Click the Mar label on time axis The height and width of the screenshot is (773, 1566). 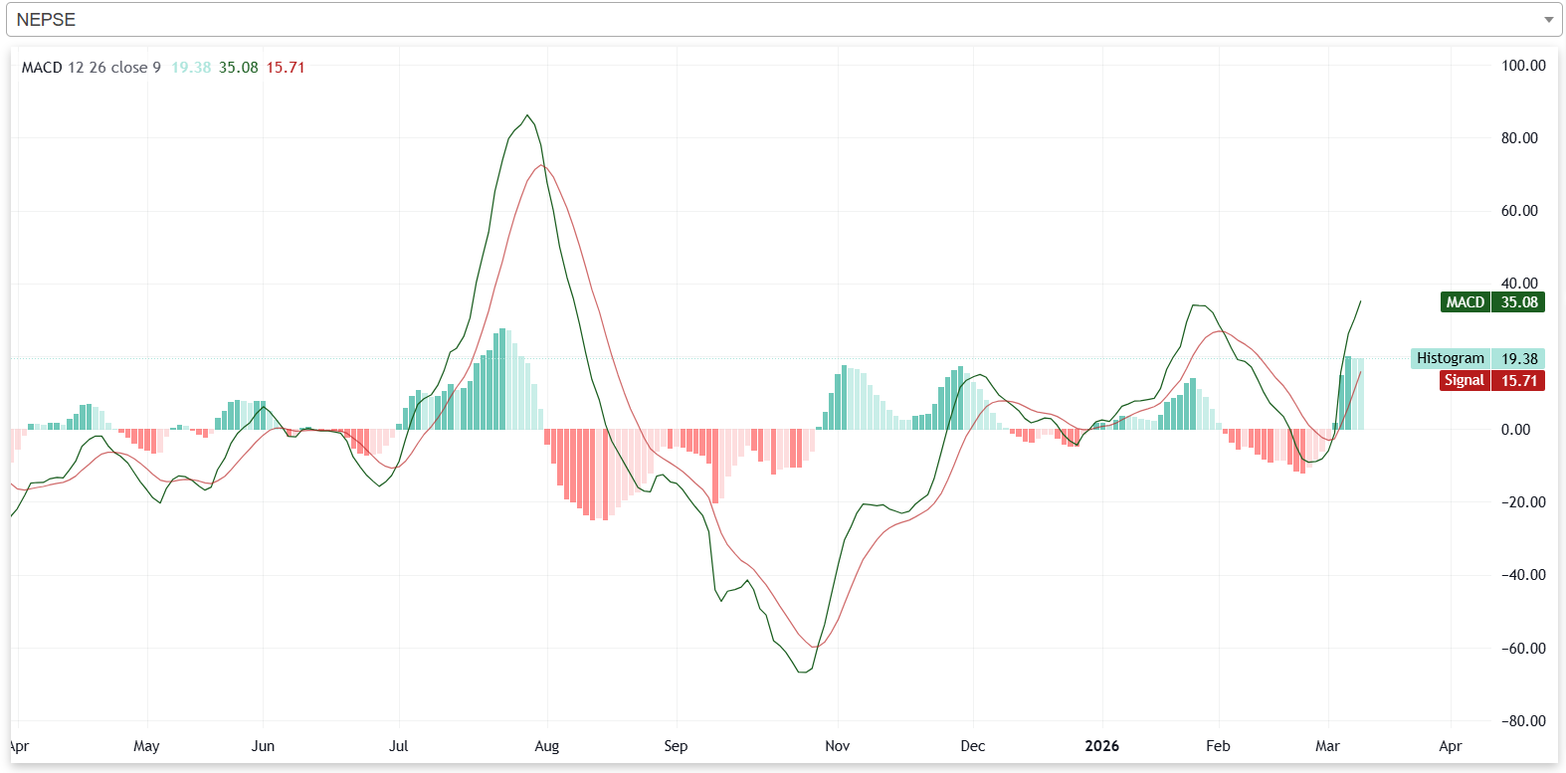(1327, 746)
